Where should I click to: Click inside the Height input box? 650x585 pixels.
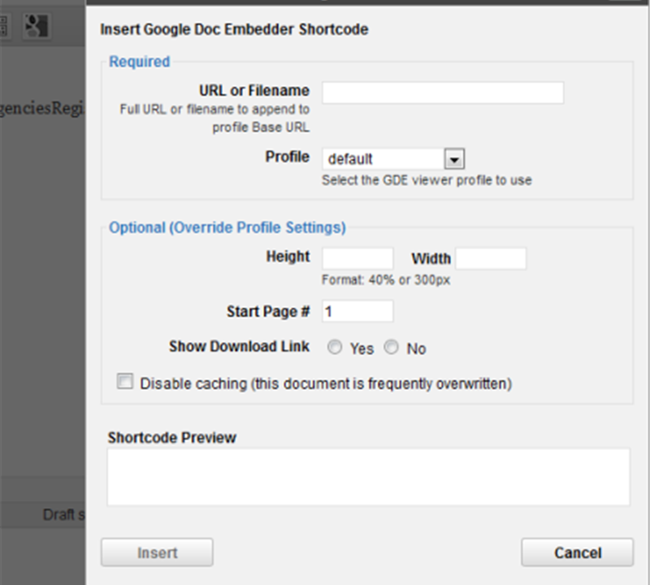357,259
